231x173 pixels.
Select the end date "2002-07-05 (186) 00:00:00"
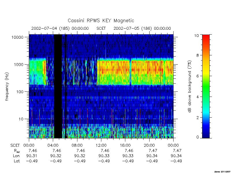142,28
